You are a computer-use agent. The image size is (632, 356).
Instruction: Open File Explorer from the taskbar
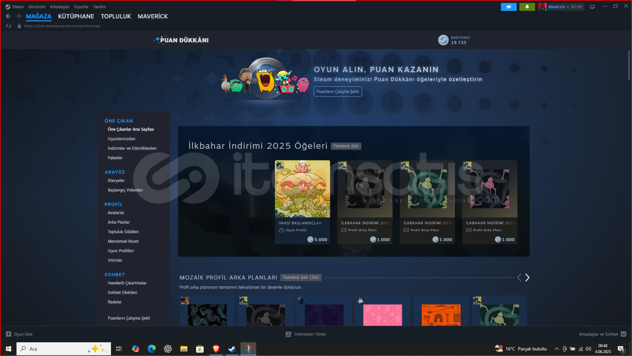tap(184, 349)
